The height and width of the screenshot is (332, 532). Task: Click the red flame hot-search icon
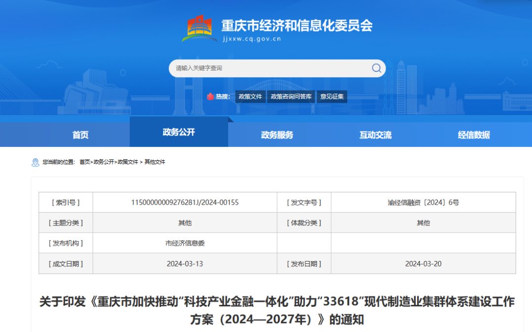(x=210, y=97)
